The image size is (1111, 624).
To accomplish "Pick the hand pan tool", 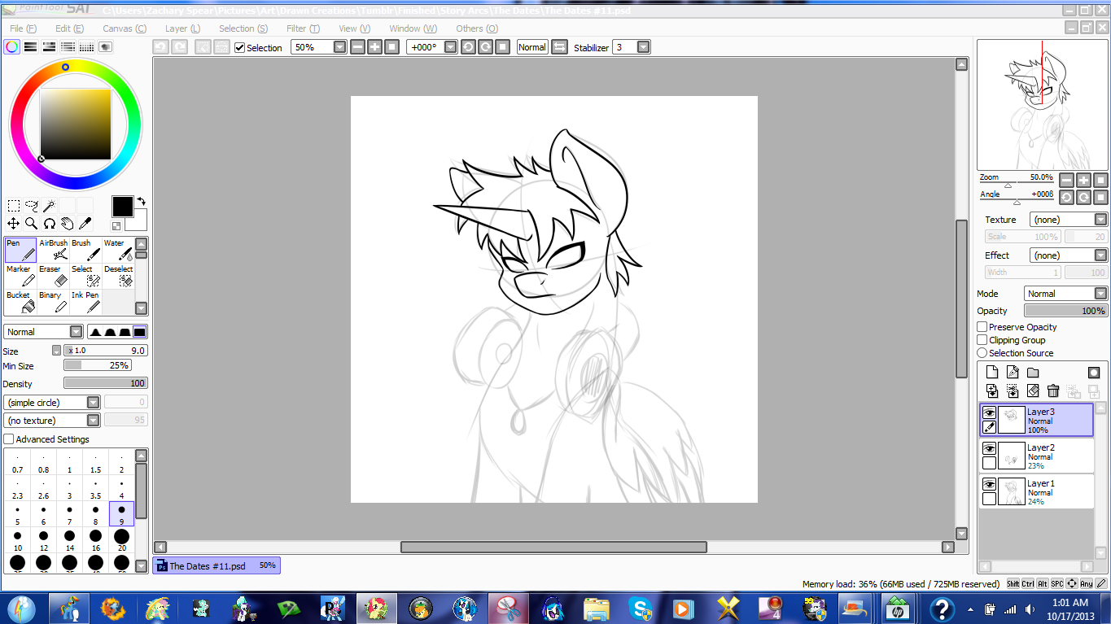I will click(67, 223).
